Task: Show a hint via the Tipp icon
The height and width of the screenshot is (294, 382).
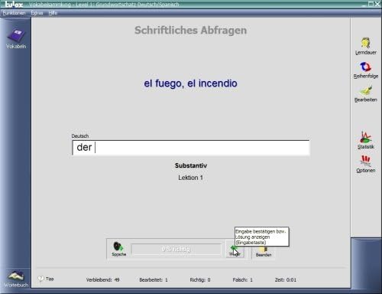Action: [x=46, y=279]
